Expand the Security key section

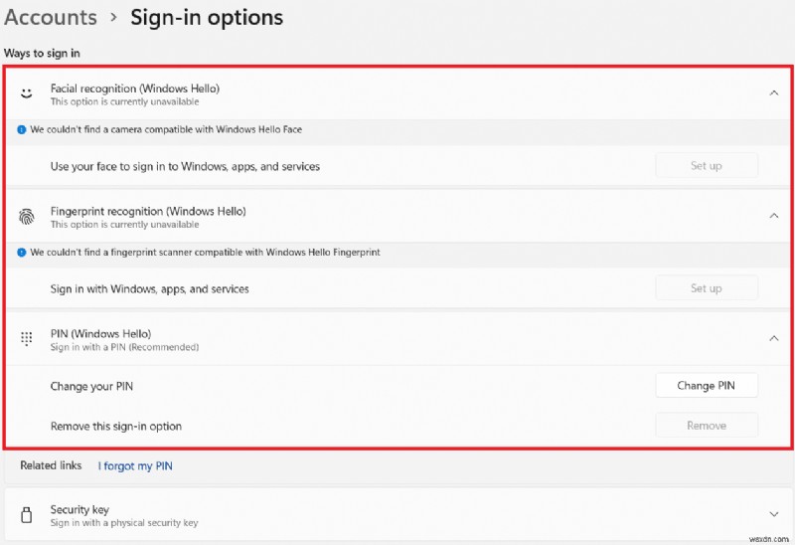(774, 514)
